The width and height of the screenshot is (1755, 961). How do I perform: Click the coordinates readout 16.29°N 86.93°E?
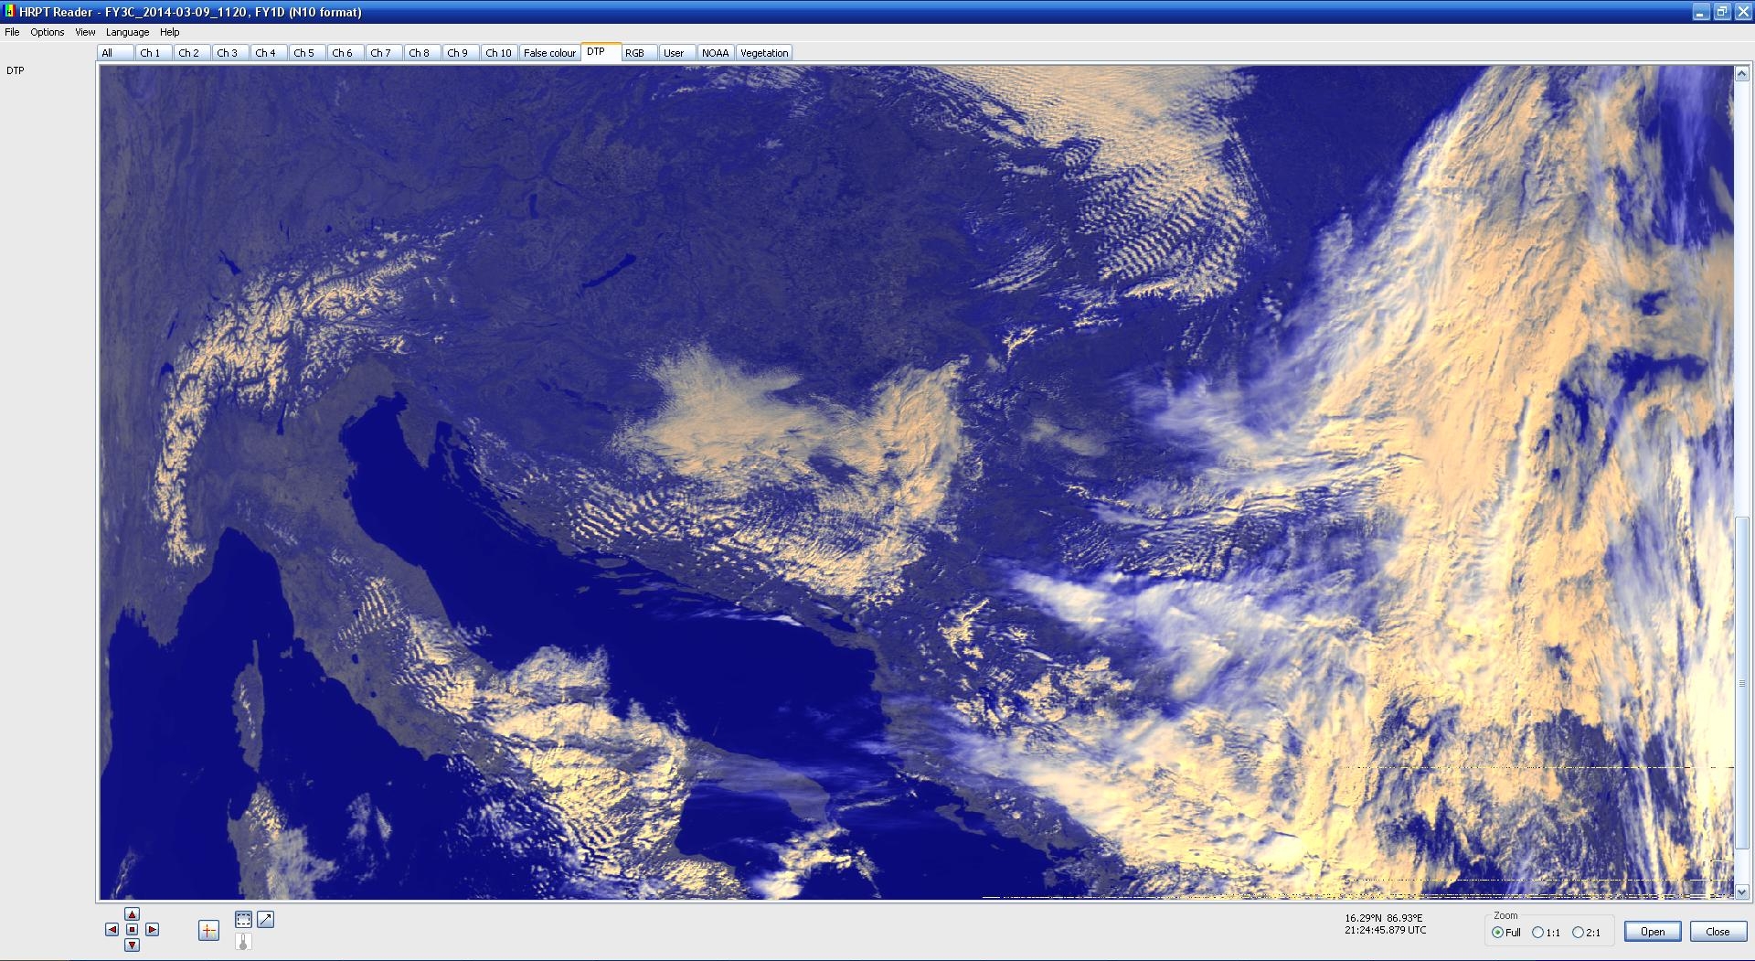1383,918
